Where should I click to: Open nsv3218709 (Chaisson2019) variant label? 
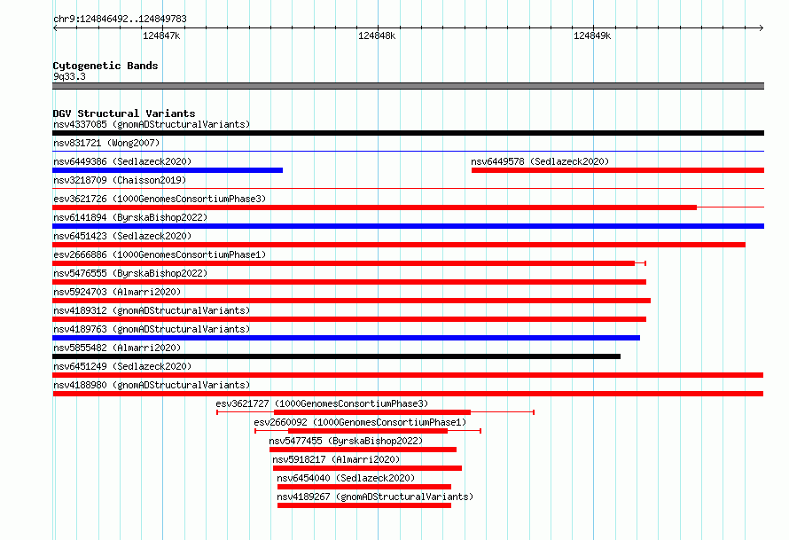(x=120, y=180)
